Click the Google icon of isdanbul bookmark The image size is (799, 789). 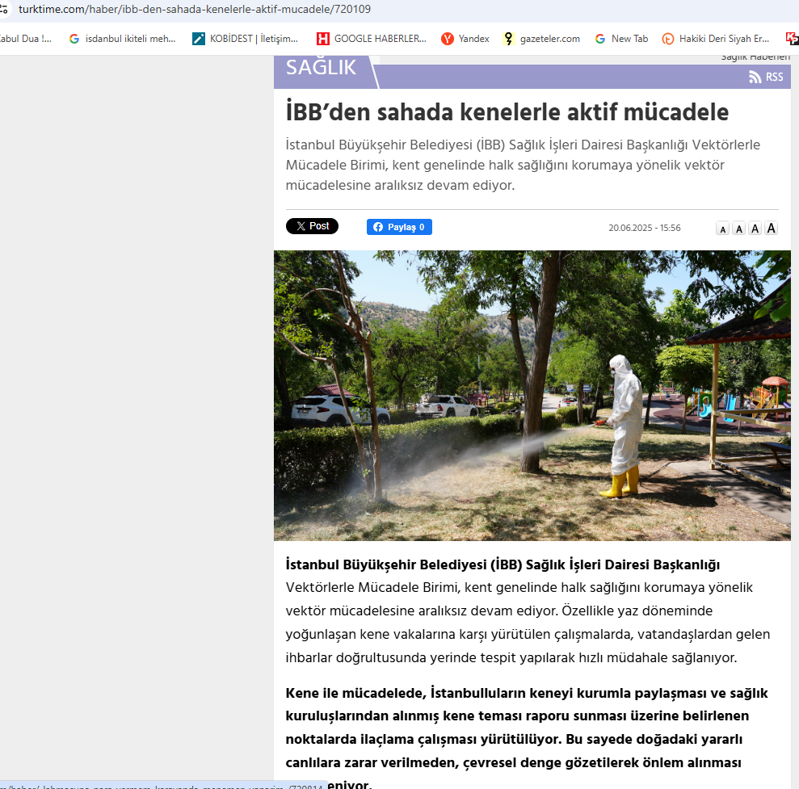pyautogui.click(x=74, y=39)
